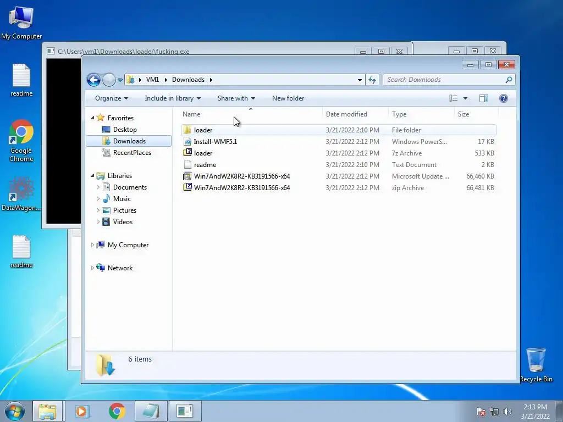
Task: Select the Google Chrome desktop shortcut
Action: pos(21,141)
